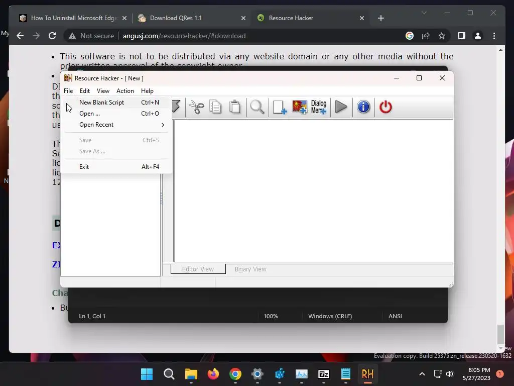514x386 pixels.
Task: Click the red power Exit icon
Action: point(385,107)
